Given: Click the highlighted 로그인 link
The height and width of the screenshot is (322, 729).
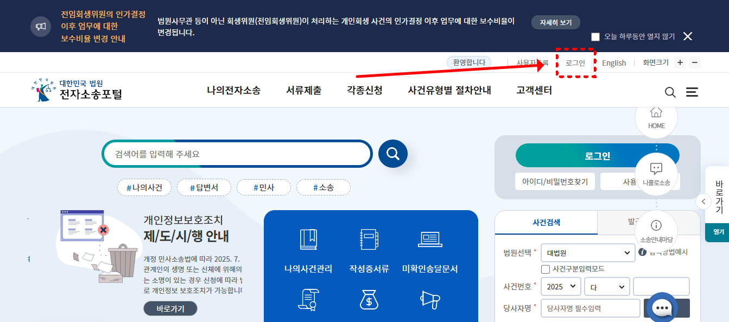Looking at the screenshot, I should click(576, 62).
